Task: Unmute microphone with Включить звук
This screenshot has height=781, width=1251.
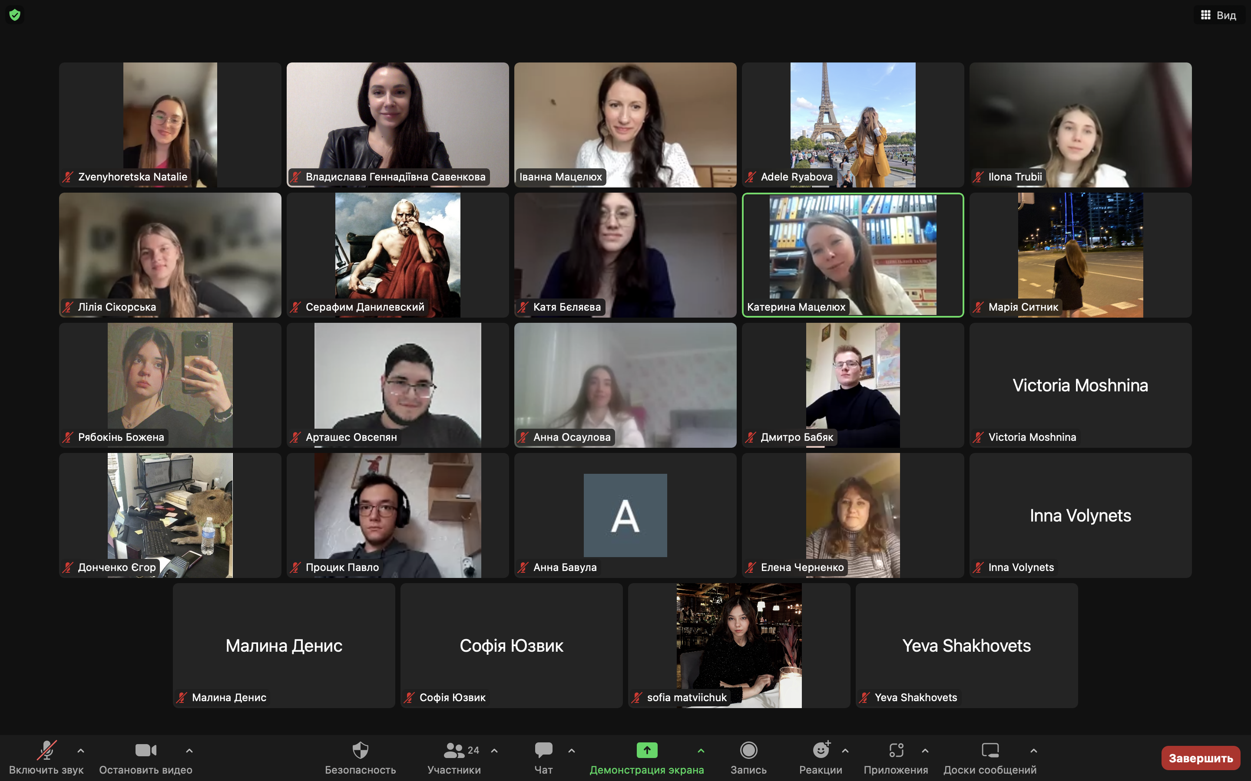Action: [x=46, y=750]
